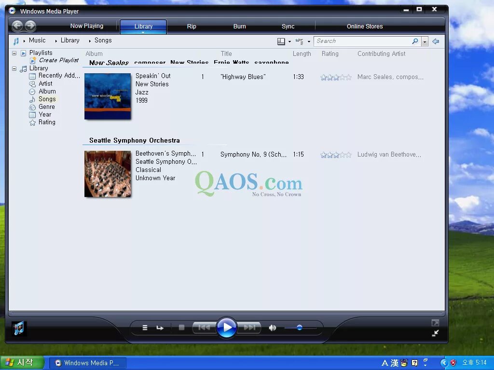This screenshot has width=494, height=370.
Task: Select the "Highway Blues" song title
Action: tap(243, 77)
